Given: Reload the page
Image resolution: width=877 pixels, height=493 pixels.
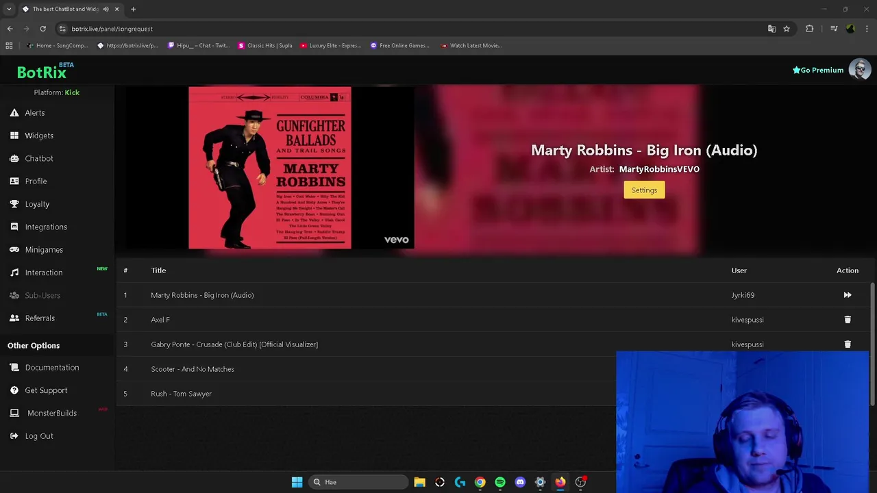Looking at the screenshot, I should [42, 29].
